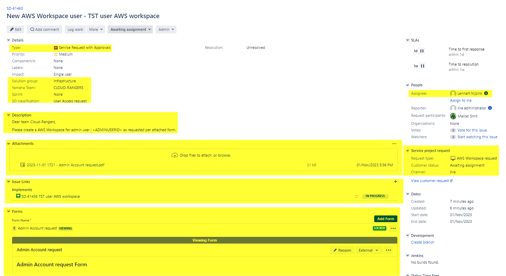Click the Unresolved resolution value
Viewport: 506px width, 276px height.
click(x=256, y=48)
